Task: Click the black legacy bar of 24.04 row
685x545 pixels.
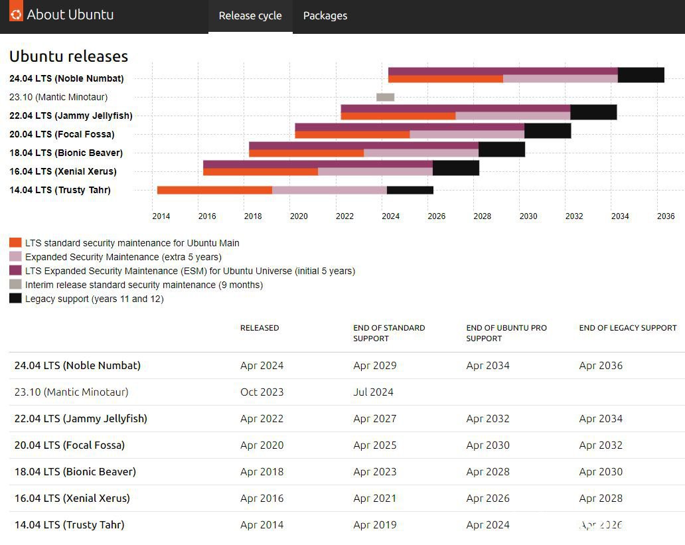Action: (641, 75)
